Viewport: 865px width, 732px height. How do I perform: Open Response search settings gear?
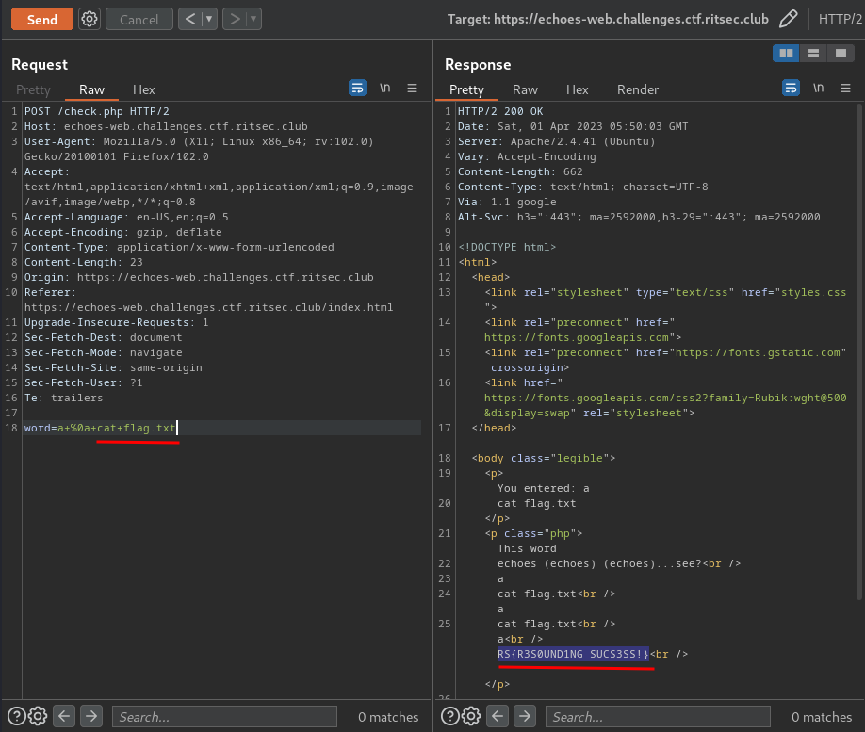[471, 716]
